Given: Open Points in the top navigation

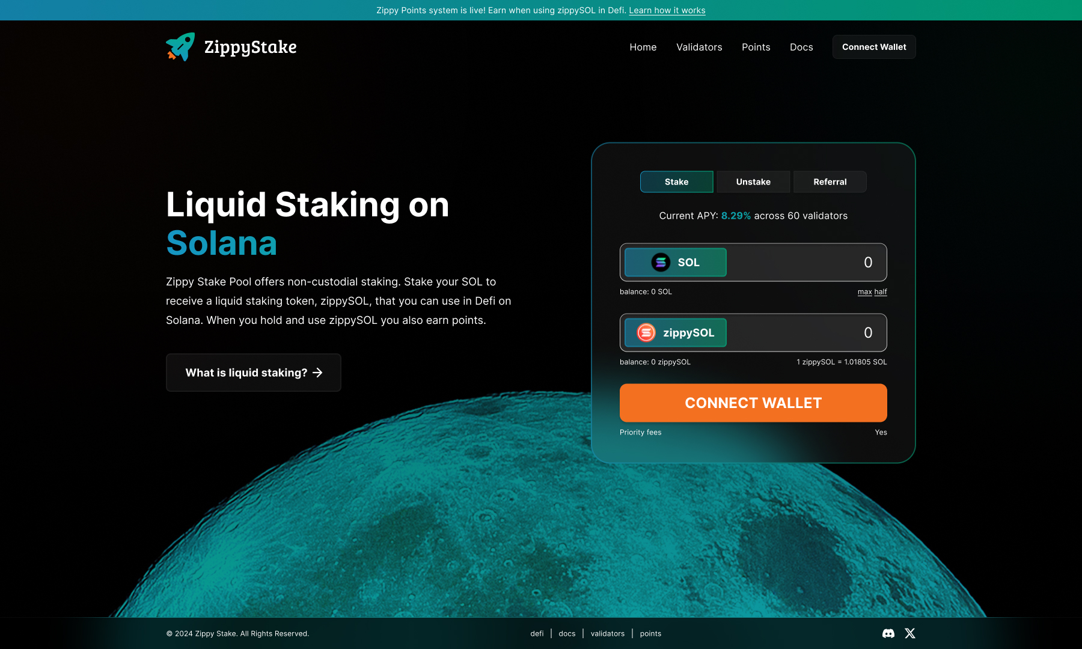Looking at the screenshot, I should coord(756,47).
